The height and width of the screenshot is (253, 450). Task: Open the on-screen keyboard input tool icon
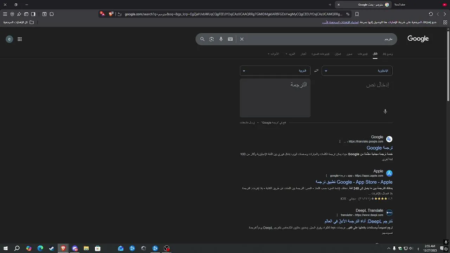pyautogui.click(x=230, y=39)
